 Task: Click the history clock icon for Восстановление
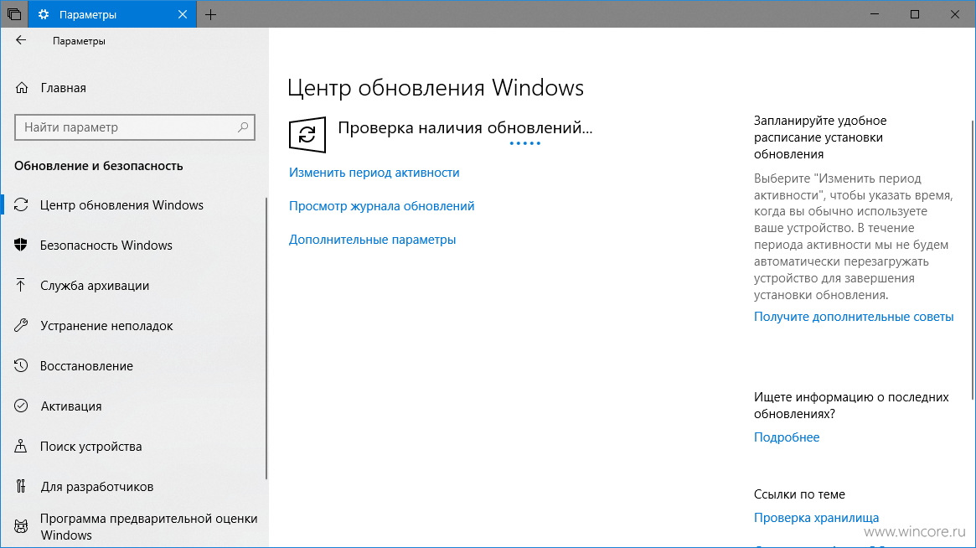[x=21, y=365]
